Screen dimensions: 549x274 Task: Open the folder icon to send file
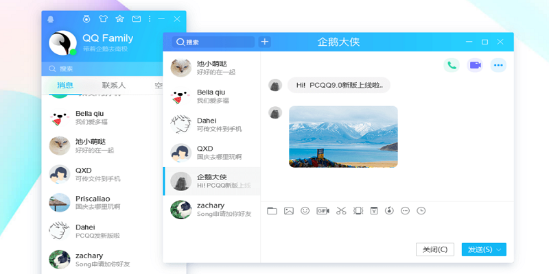272,211
